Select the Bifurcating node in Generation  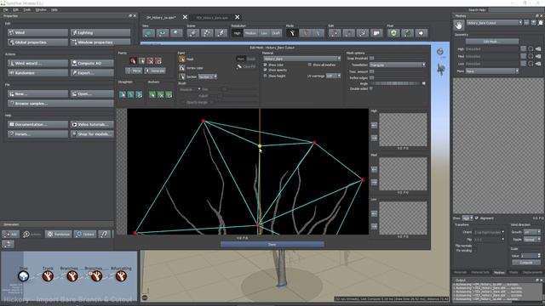[121, 276]
